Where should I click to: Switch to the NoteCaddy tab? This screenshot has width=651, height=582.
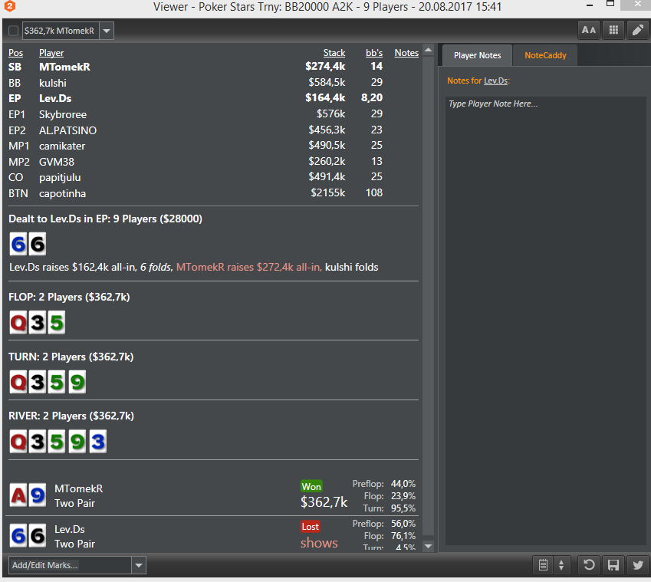click(x=545, y=56)
